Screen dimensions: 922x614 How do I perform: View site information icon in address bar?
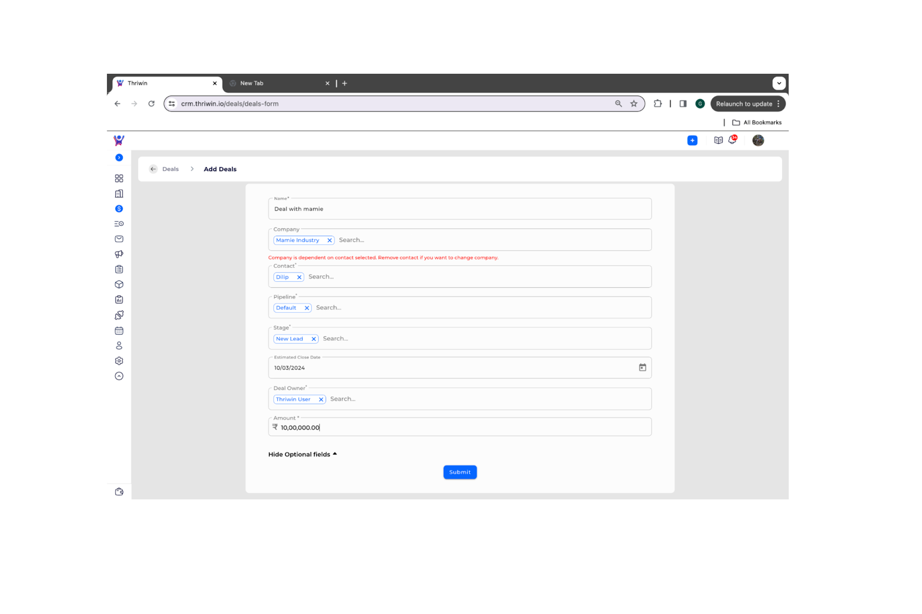(x=172, y=104)
